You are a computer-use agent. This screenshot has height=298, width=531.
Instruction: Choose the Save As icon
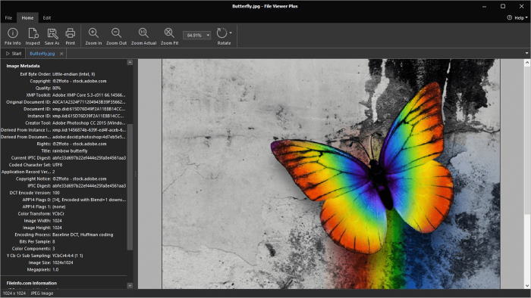click(x=52, y=36)
